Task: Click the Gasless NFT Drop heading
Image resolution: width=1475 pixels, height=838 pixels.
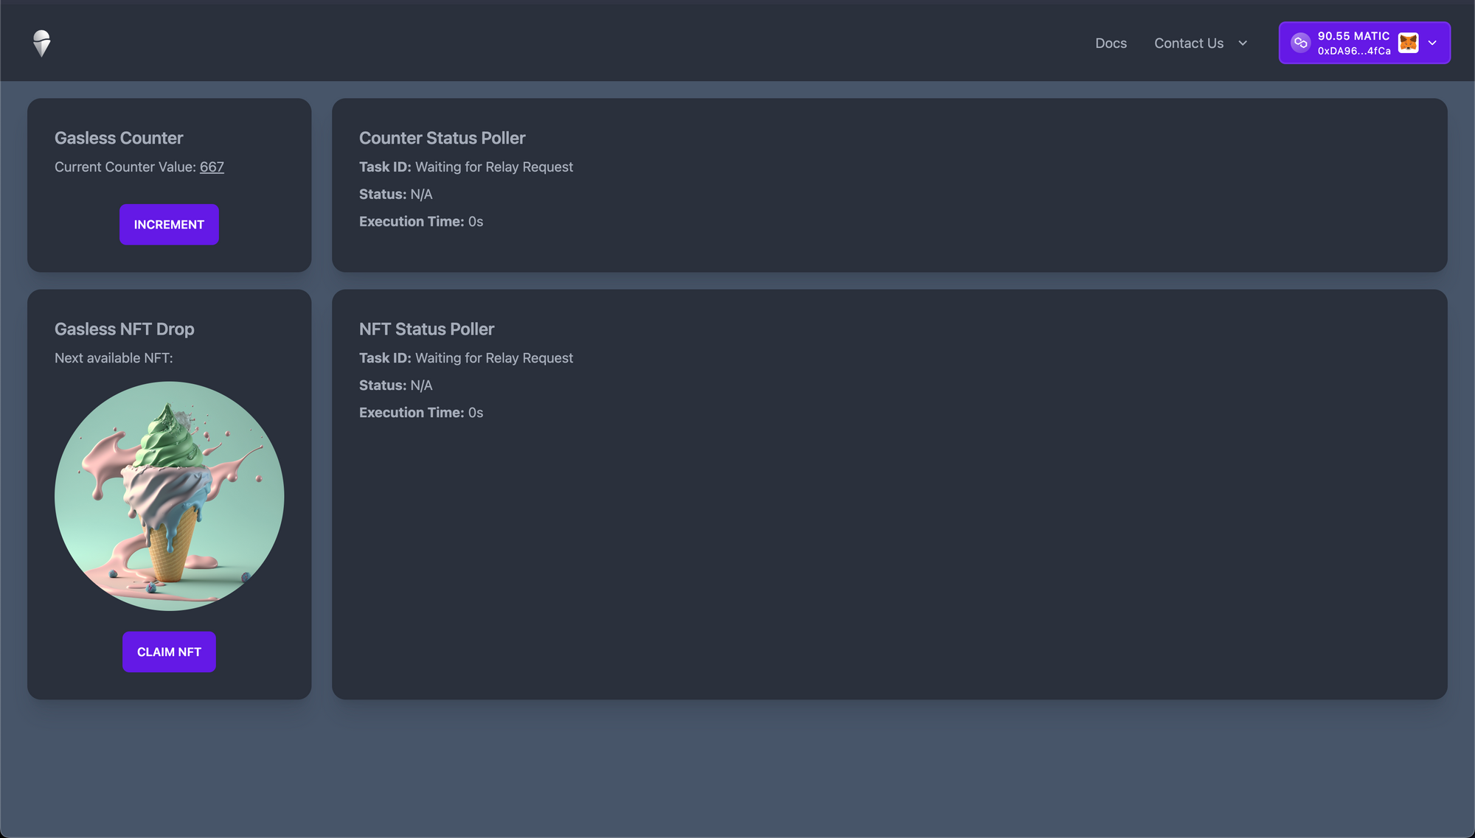Action: 124,329
